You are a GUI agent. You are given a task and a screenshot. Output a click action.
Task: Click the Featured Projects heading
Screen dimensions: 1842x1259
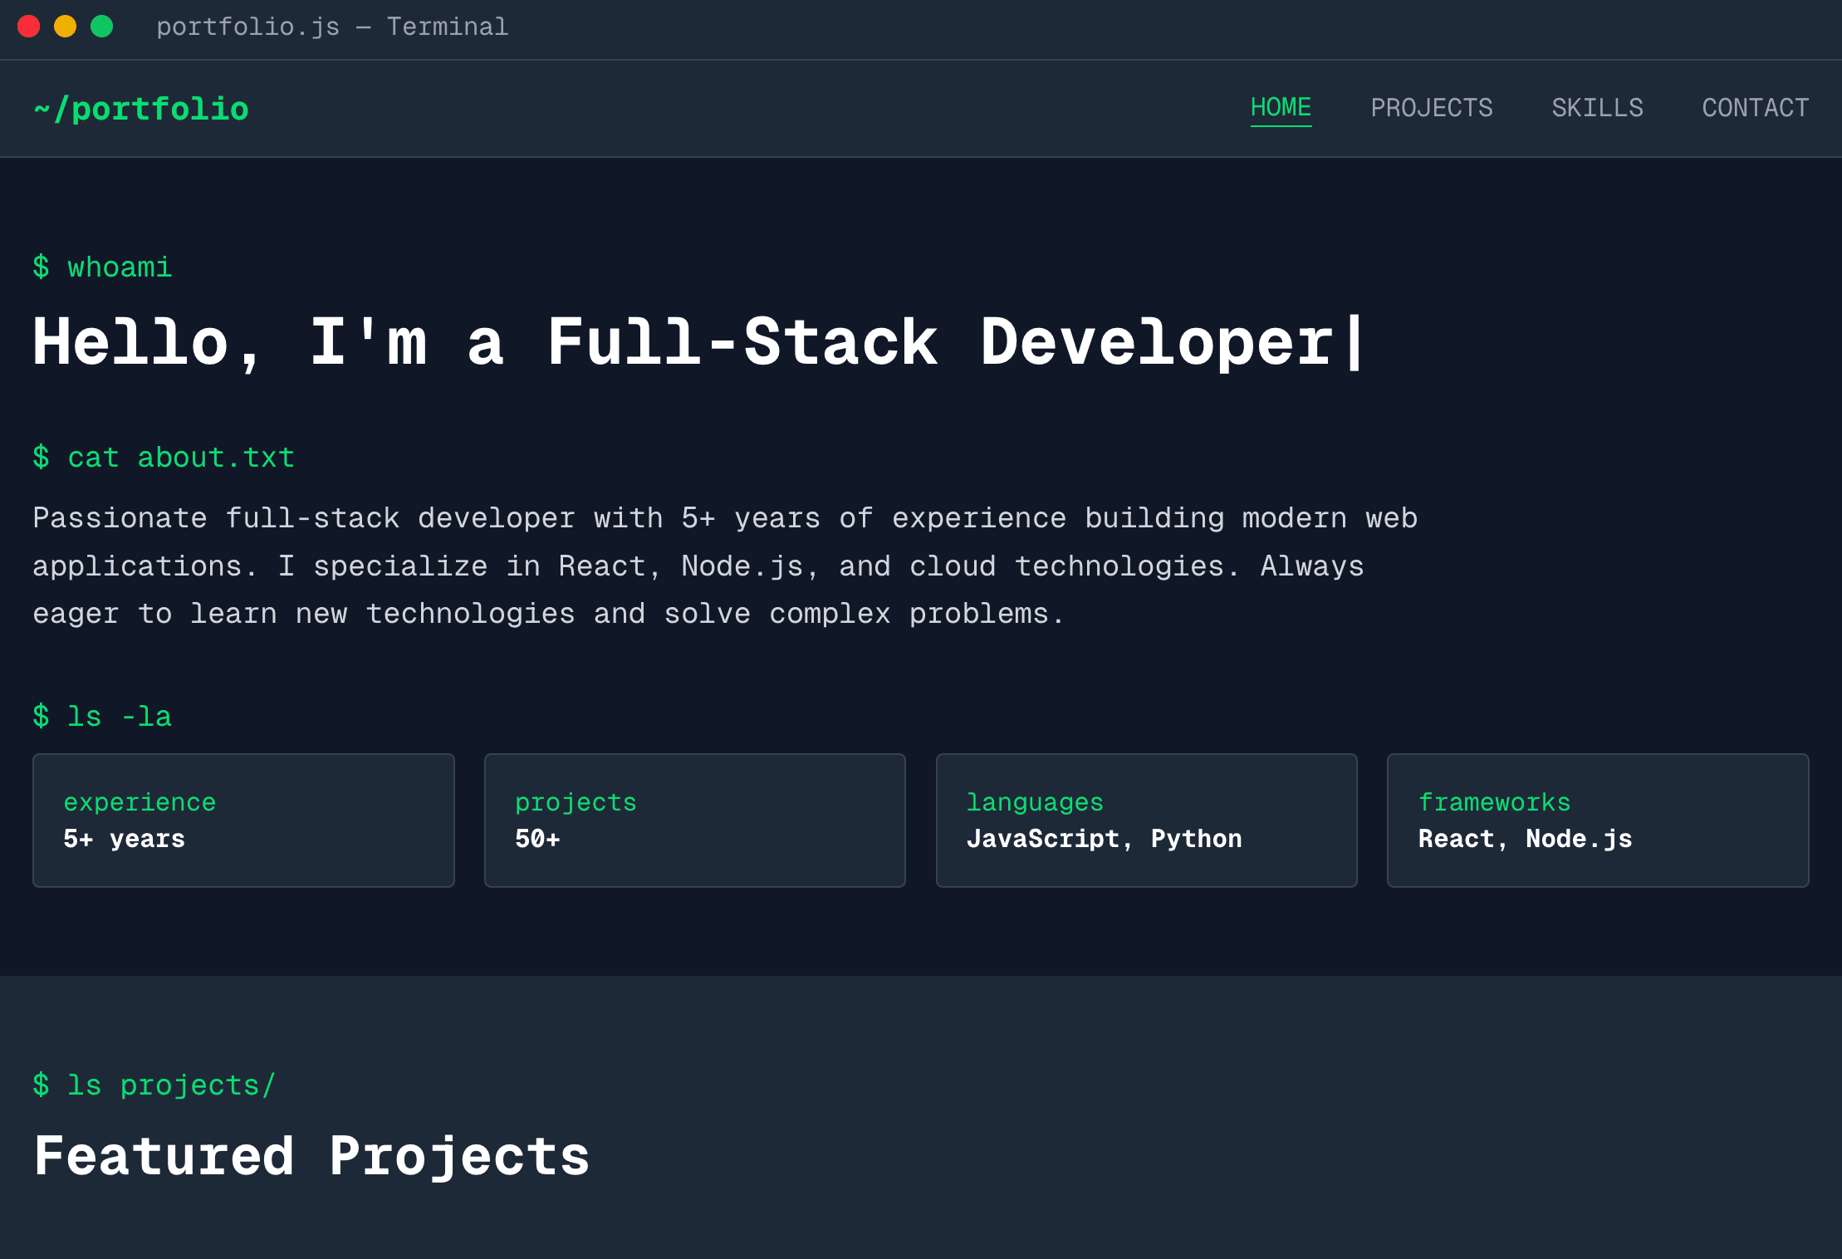point(311,1157)
